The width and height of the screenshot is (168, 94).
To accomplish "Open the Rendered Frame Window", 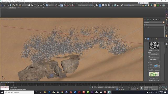I will point(115,5).
